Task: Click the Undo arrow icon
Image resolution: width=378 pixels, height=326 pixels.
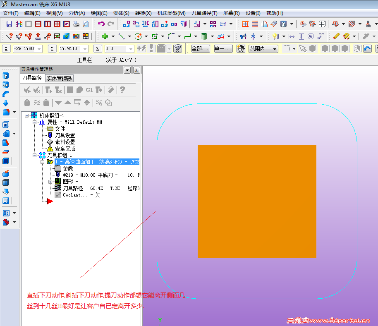Action: 101,24
